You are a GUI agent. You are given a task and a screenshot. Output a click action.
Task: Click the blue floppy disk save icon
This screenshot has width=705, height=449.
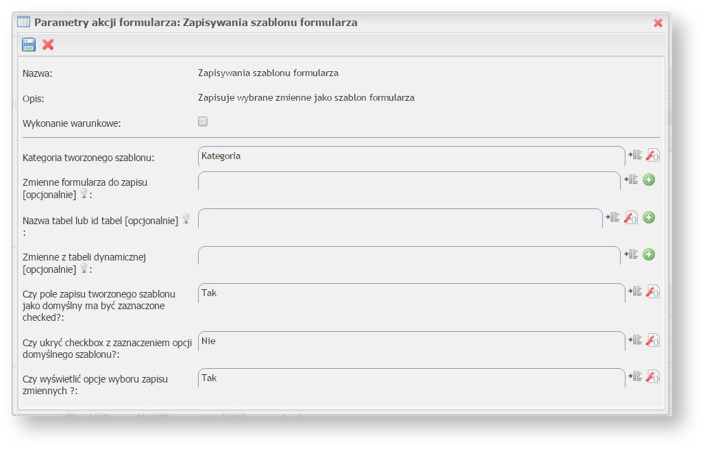pos(29,45)
